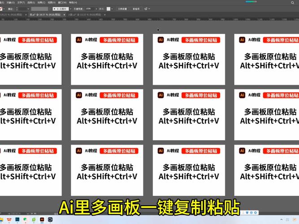Close the 33.33% document tab
Image resolution: width=299 pixels, height=224 pixels.
click(x=105, y=15)
